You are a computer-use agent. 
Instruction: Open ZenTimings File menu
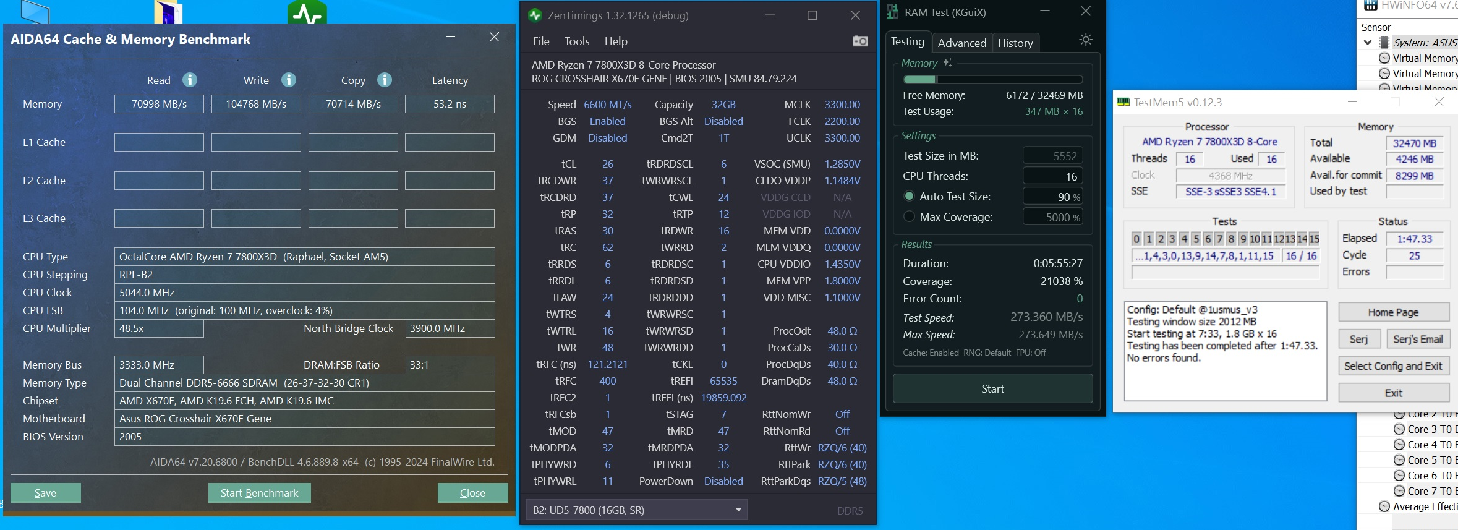tap(541, 41)
